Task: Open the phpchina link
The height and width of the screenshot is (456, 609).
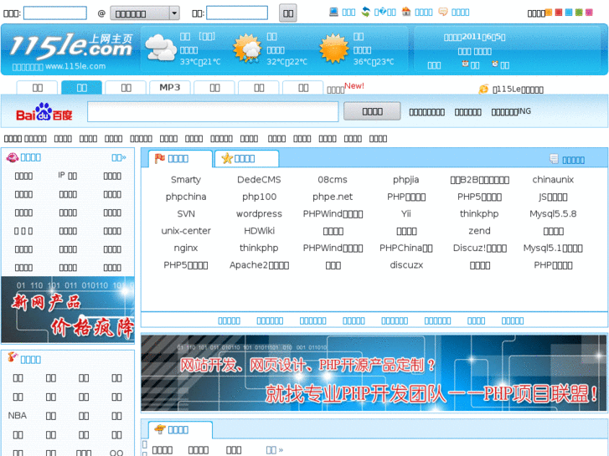Action: point(186,197)
